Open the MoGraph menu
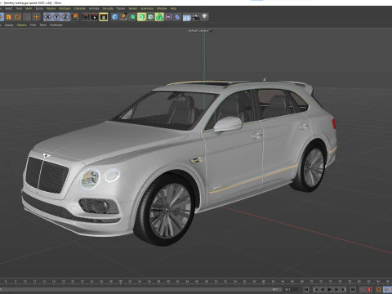The height and width of the screenshot is (294, 392). click(x=65, y=8)
